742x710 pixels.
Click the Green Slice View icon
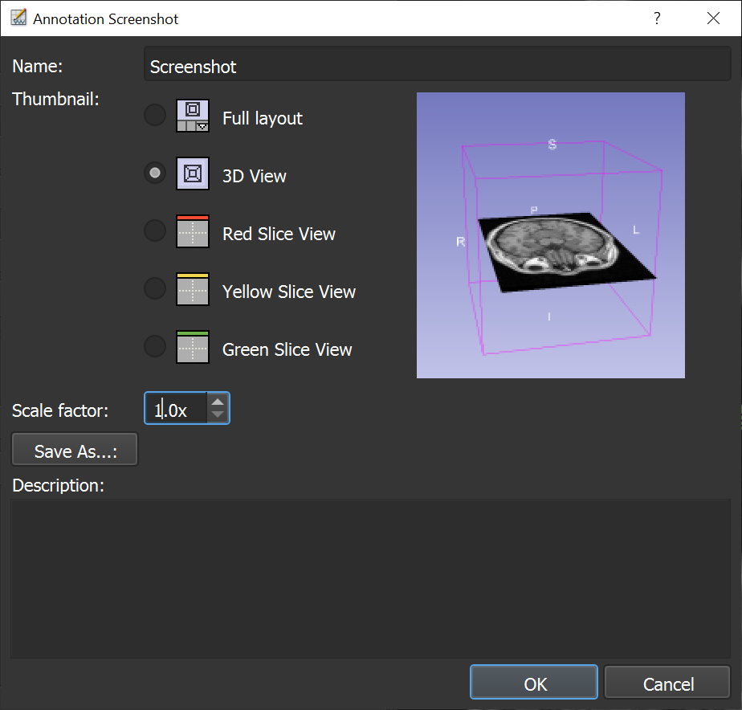[192, 346]
